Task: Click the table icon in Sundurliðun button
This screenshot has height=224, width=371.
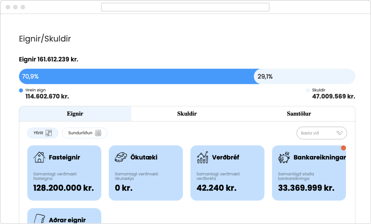Action: pyautogui.click(x=98, y=133)
